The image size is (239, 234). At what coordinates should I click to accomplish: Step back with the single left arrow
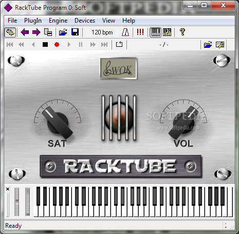[x=33, y=45]
